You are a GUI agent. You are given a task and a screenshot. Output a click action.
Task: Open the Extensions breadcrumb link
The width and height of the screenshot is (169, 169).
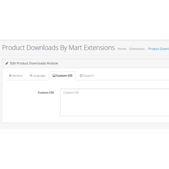click(137, 49)
